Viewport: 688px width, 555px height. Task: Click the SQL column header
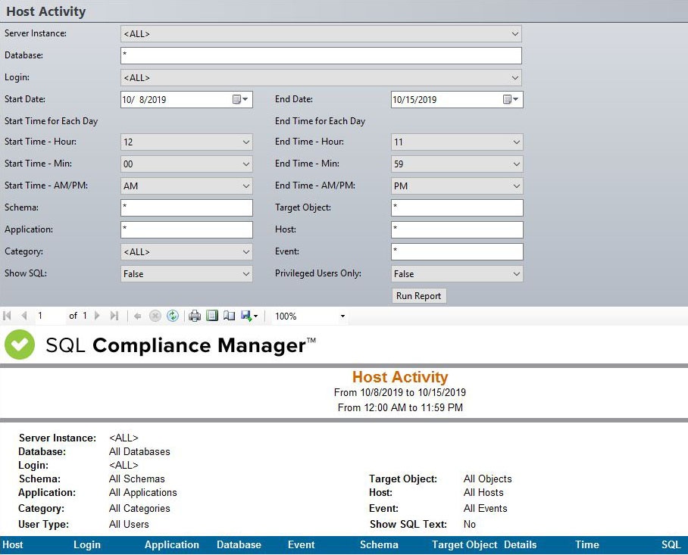click(x=671, y=544)
